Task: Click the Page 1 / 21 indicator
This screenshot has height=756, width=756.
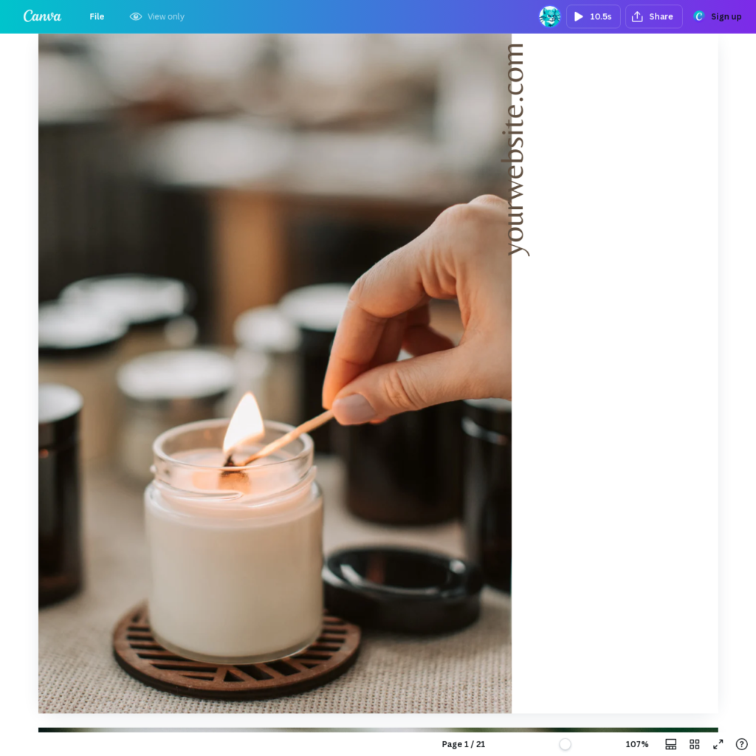Action: pyautogui.click(x=464, y=744)
